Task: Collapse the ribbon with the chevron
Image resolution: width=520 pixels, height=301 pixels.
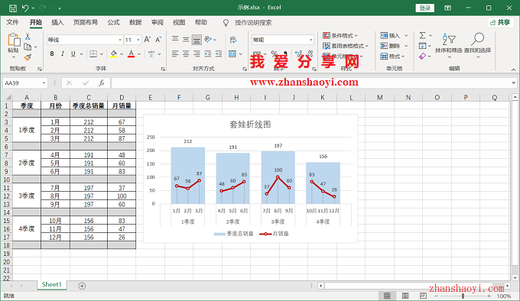Action: (513, 70)
